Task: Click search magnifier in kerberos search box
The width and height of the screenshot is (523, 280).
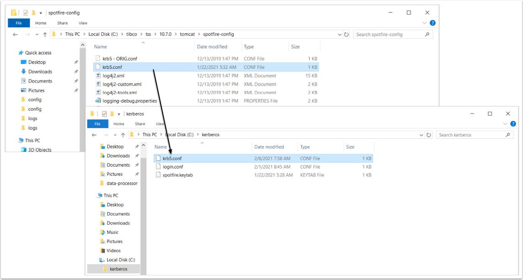Action: [x=508, y=135]
